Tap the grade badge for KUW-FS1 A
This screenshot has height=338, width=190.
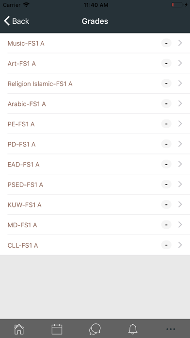(166, 204)
